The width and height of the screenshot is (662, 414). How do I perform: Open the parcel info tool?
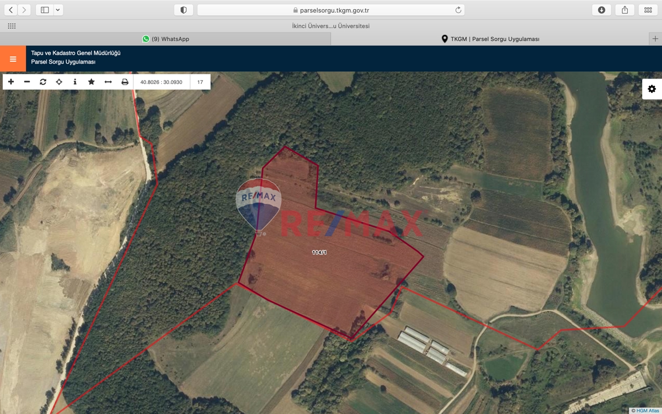(75, 82)
